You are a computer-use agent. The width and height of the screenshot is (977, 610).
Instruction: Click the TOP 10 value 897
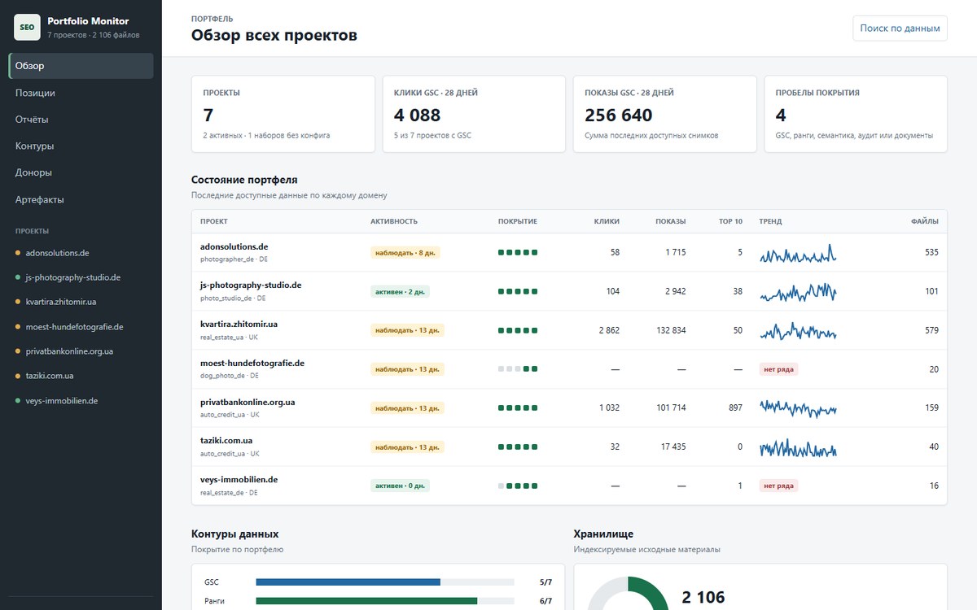coord(735,407)
